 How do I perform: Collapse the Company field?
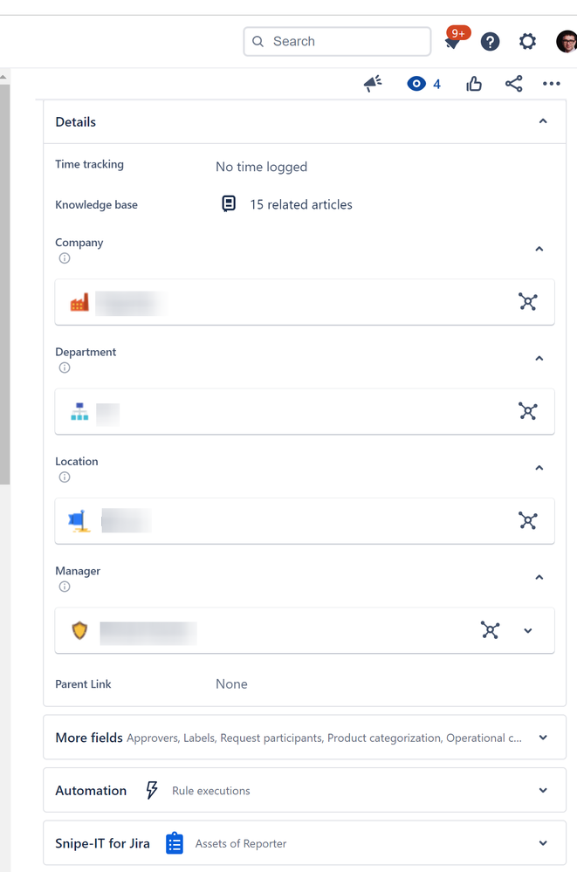point(539,249)
